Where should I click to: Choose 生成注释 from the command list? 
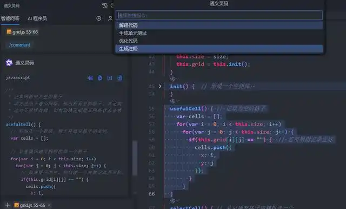click(x=219, y=49)
